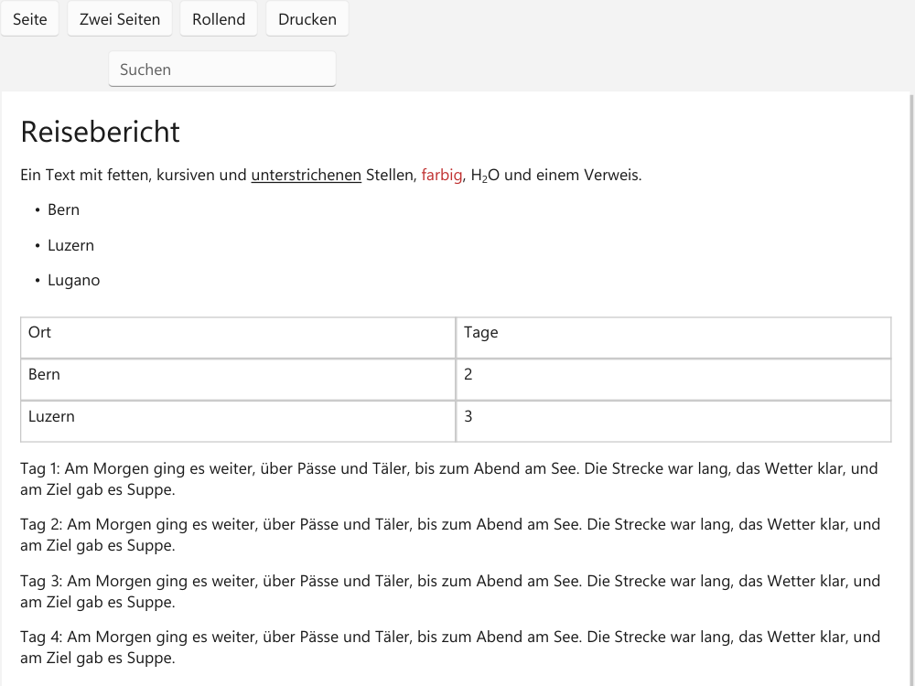The width and height of the screenshot is (915, 686).
Task: Click the paragraph starting with Tag 1
Action: coord(448,479)
